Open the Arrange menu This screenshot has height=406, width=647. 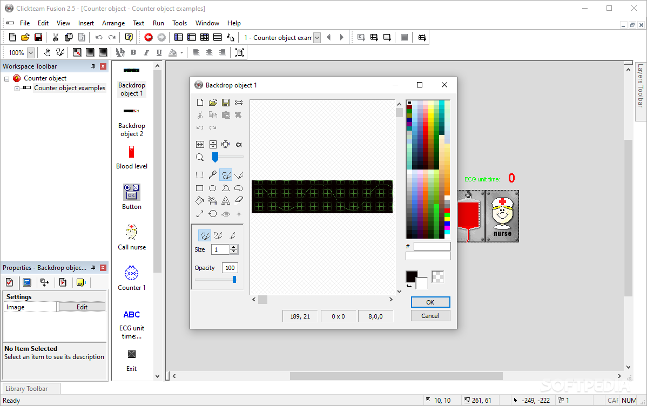[x=113, y=23]
